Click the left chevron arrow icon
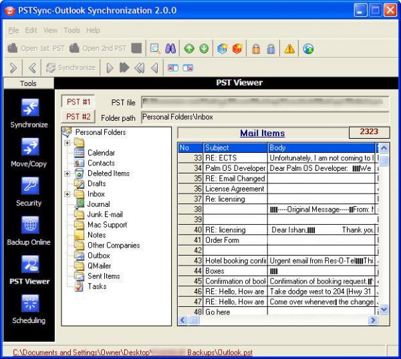The image size is (401, 359). [33, 67]
